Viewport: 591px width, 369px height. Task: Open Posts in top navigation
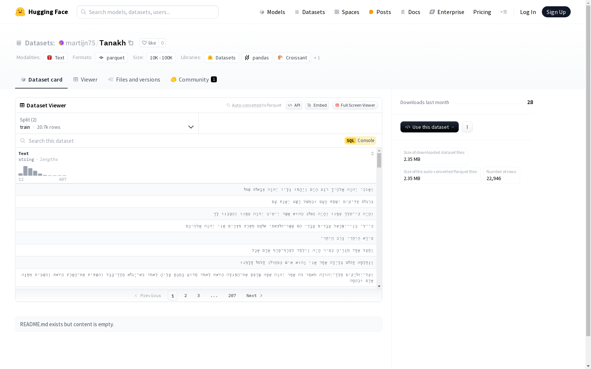click(380, 12)
